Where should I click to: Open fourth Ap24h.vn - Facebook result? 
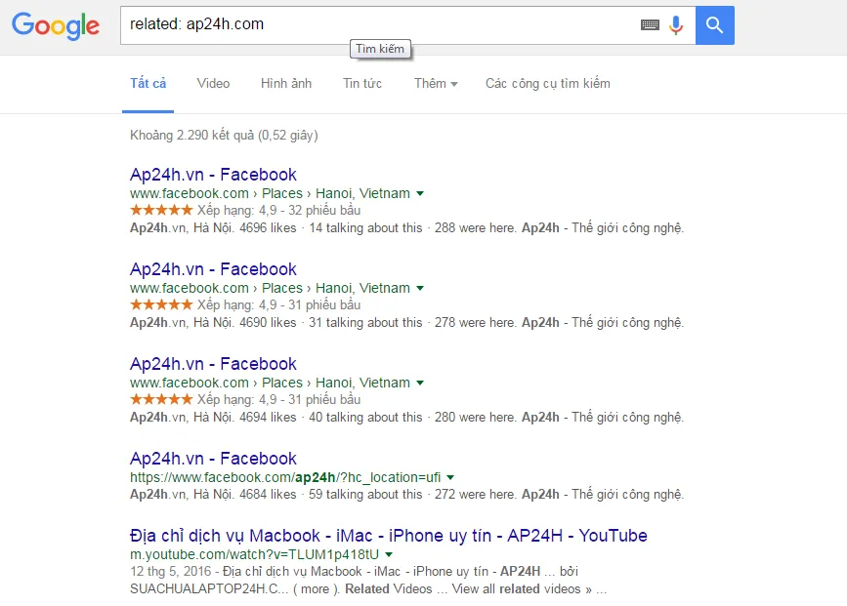pyautogui.click(x=213, y=459)
